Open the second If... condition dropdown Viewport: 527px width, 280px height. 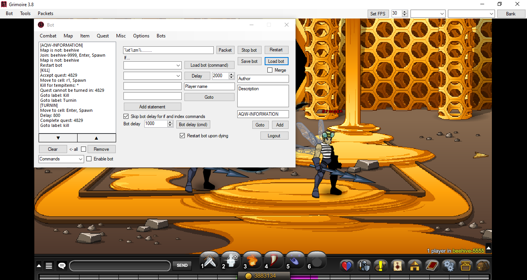click(x=152, y=76)
